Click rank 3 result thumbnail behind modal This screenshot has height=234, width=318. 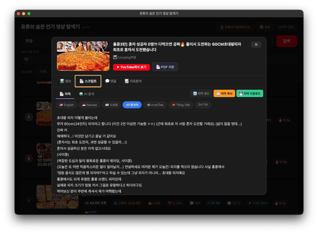click(x=44, y=155)
